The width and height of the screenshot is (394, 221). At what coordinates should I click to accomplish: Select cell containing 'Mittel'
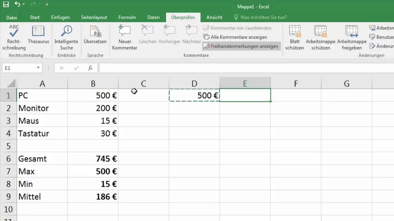[42, 196]
